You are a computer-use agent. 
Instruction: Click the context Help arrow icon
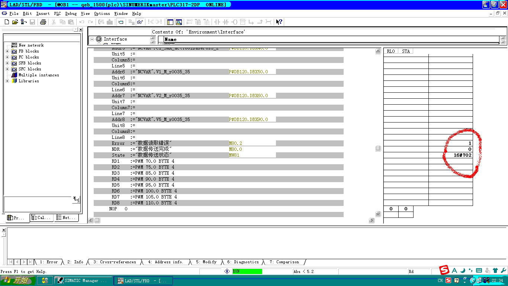(x=279, y=22)
